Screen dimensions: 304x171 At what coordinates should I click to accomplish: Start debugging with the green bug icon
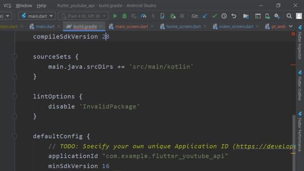click(x=124, y=16)
